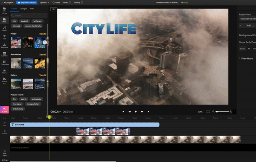
Task: Select the architecture popular search tag
Action: point(18,109)
